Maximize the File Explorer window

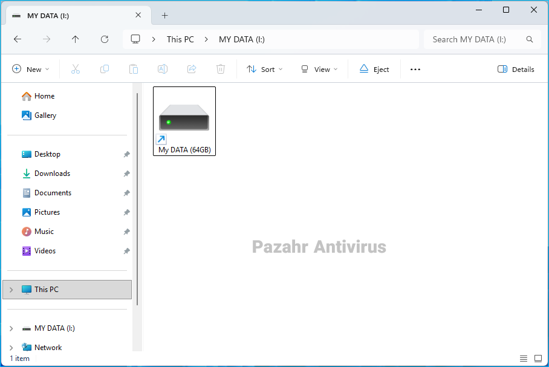[x=506, y=10]
